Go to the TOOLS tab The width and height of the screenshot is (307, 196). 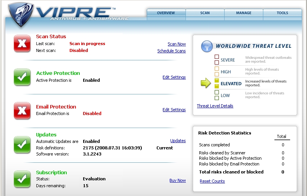coord(282,13)
